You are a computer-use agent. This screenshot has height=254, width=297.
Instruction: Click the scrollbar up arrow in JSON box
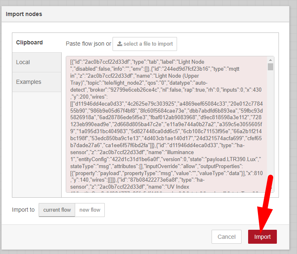tap(270, 60)
